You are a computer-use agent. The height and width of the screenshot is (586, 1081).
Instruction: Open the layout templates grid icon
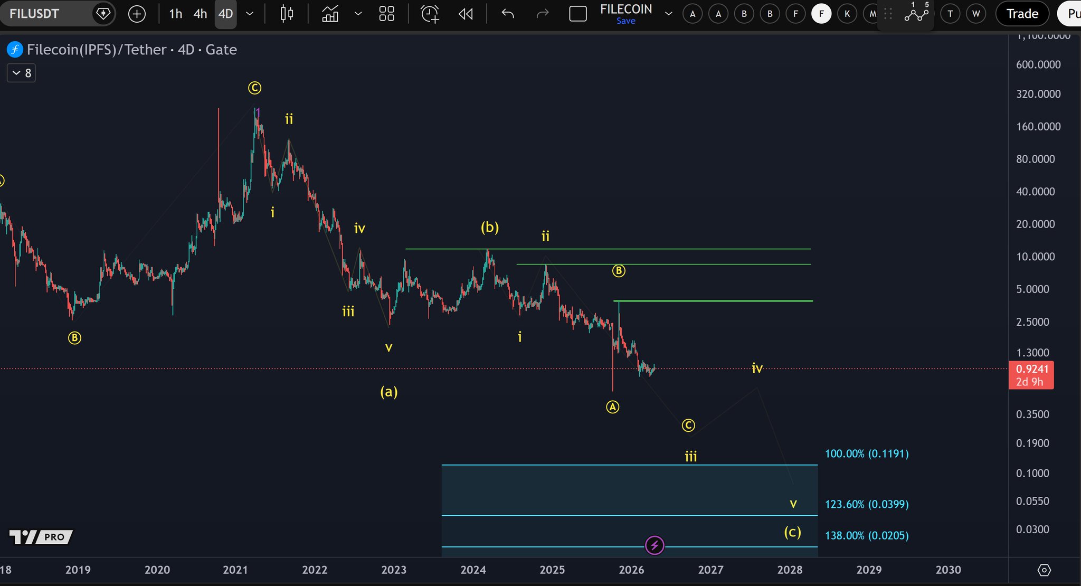pos(386,14)
